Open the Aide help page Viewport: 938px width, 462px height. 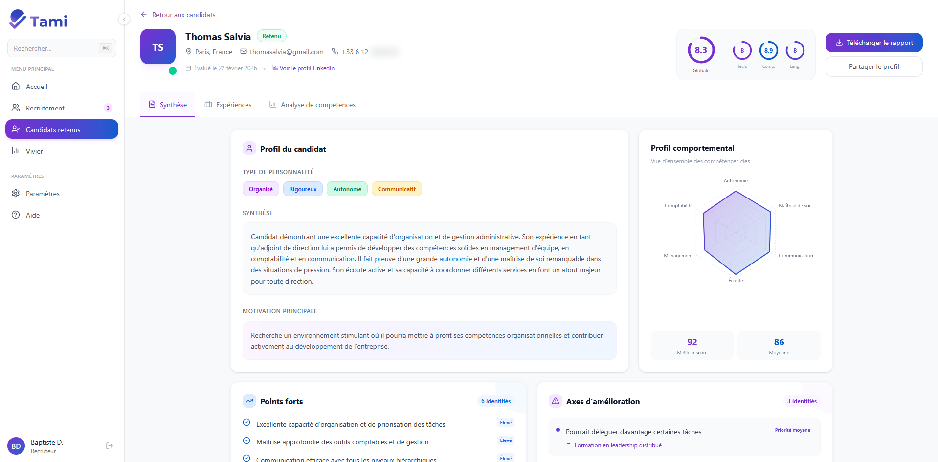click(x=33, y=215)
